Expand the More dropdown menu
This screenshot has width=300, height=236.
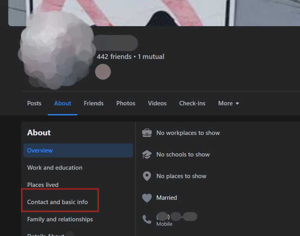click(x=229, y=103)
